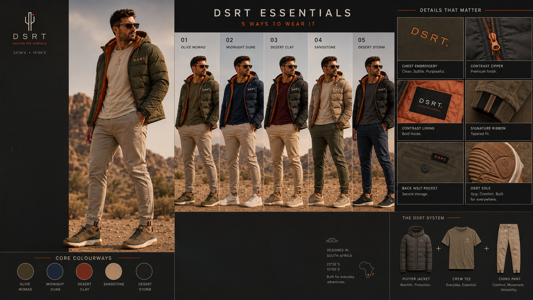Click the DETAILS THAT MATTER heading
The height and width of the screenshot is (300, 533).
(450, 10)
